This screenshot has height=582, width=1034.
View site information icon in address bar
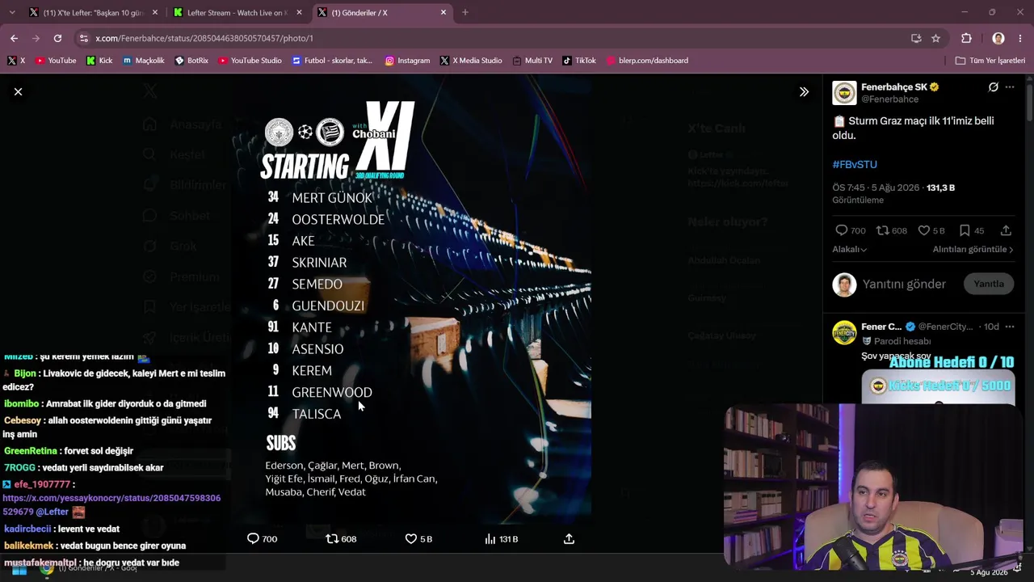[83, 38]
